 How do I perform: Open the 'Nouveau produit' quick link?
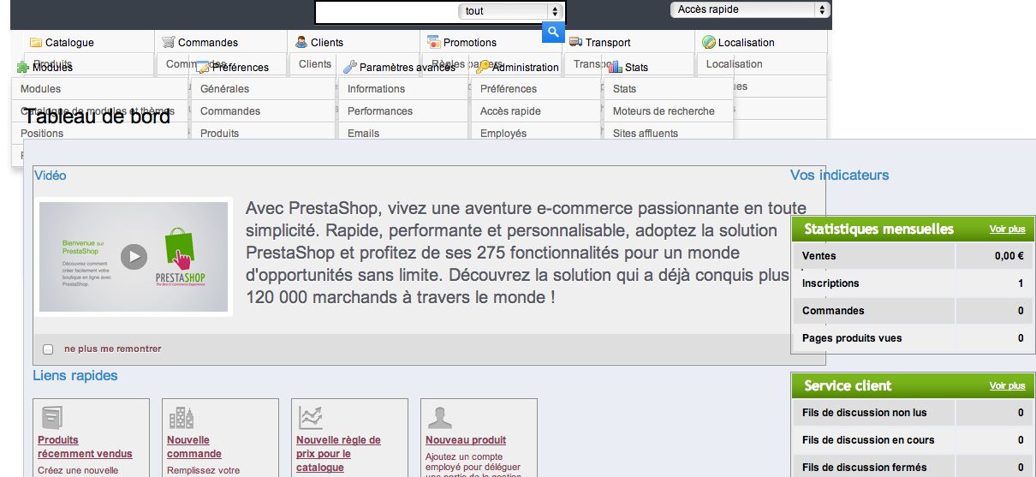(x=466, y=440)
